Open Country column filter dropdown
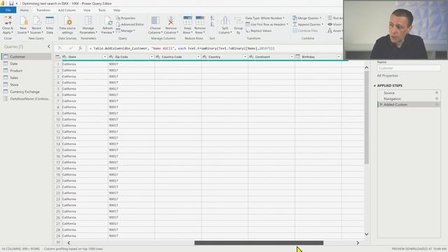Screen dimensions: 448x252 click(x=245, y=57)
